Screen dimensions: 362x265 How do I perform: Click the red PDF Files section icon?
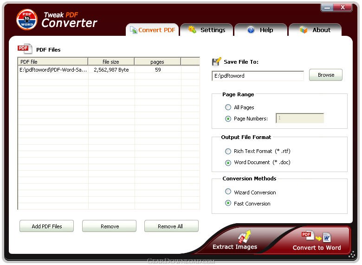pos(25,48)
